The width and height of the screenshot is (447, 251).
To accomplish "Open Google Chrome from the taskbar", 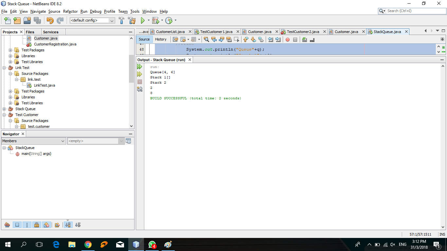I will pos(88,244).
